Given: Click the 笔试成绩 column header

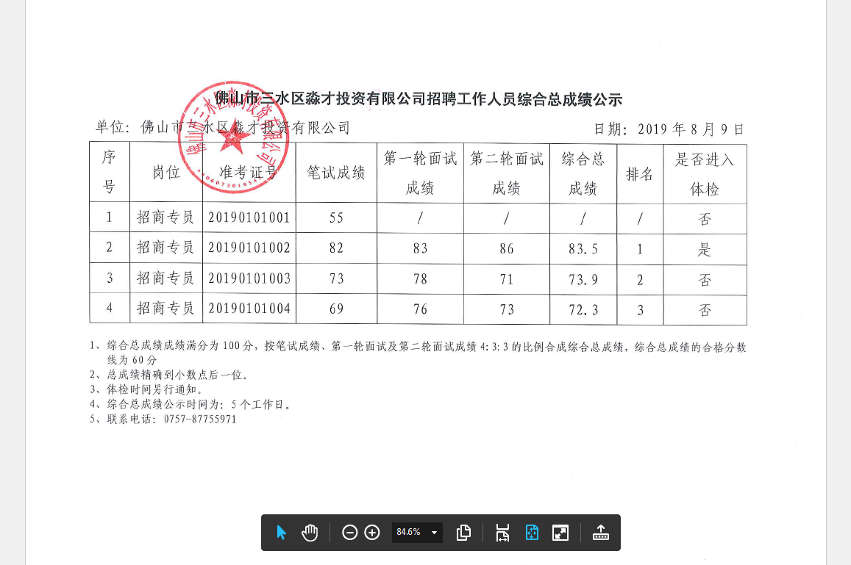Looking at the screenshot, I should 336,173.
